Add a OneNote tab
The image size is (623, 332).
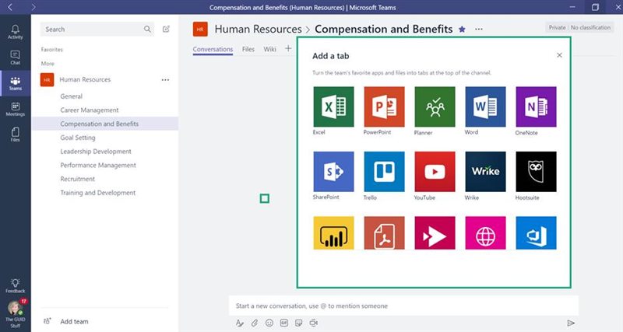536,107
